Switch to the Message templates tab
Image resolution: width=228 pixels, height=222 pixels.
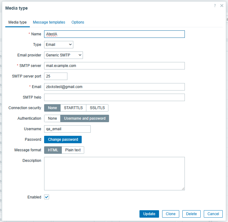(49, 22)
